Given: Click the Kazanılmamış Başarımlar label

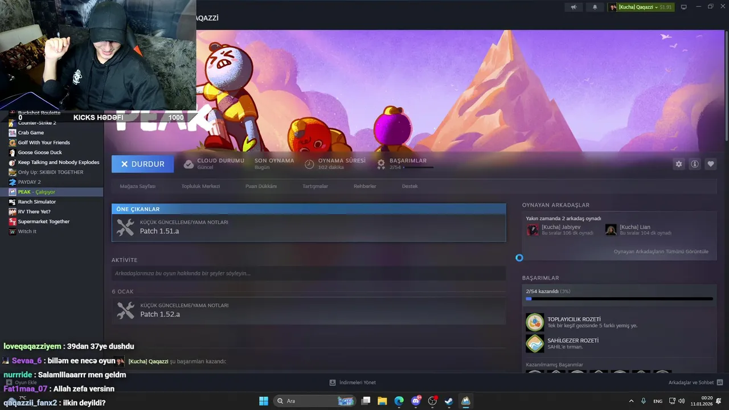Looking at the screenshot, I should pyautogui.click(x=554, y=364).
